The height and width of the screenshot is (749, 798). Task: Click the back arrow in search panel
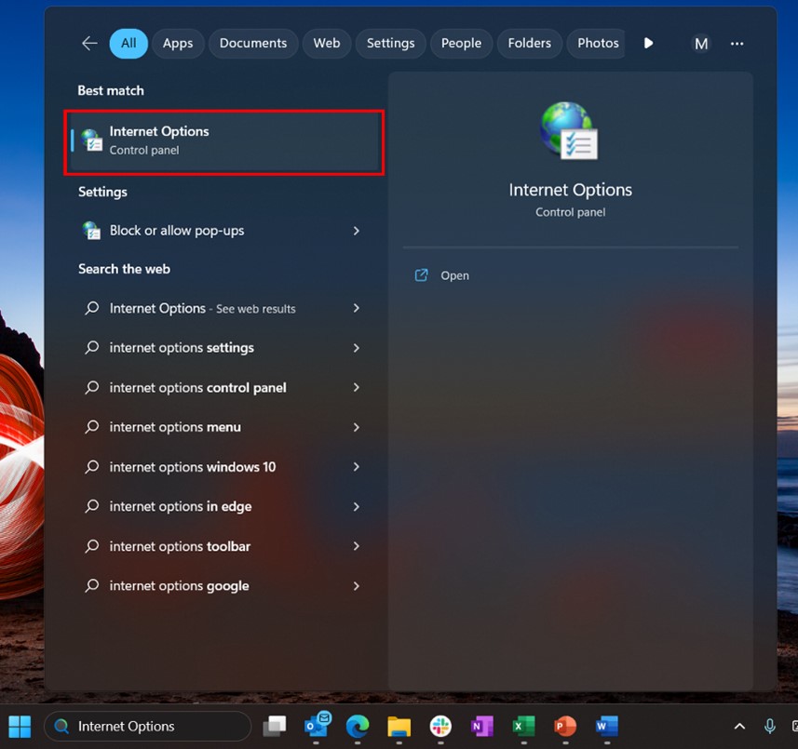(89, 44)
